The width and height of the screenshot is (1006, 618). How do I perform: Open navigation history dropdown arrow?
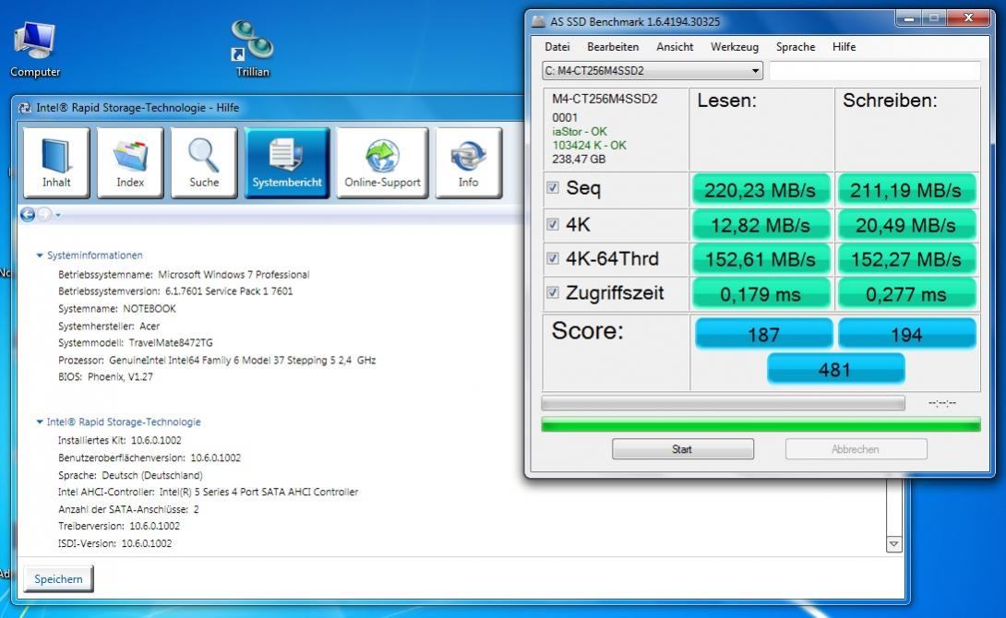[58, 215]
